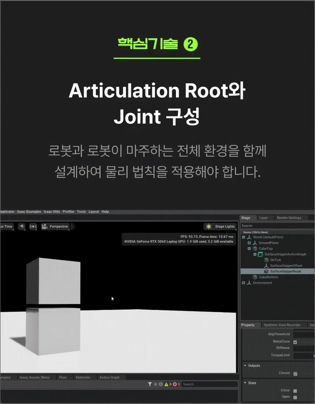The image size is (315, 404).
Task: Click the Stage panel Search field
Action: 277,226
